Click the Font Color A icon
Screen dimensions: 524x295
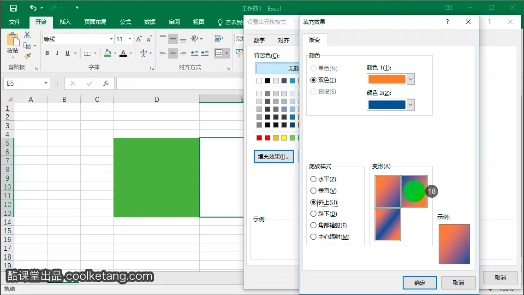(x=123, y=53)
